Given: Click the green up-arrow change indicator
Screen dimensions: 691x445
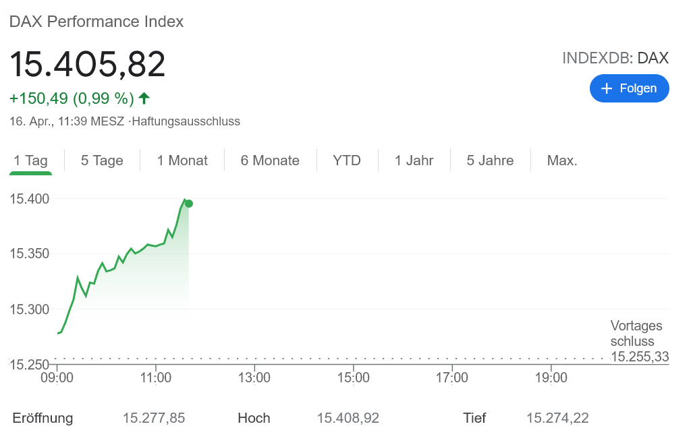Looking at the screenshot, I should [x=144, y=98].
